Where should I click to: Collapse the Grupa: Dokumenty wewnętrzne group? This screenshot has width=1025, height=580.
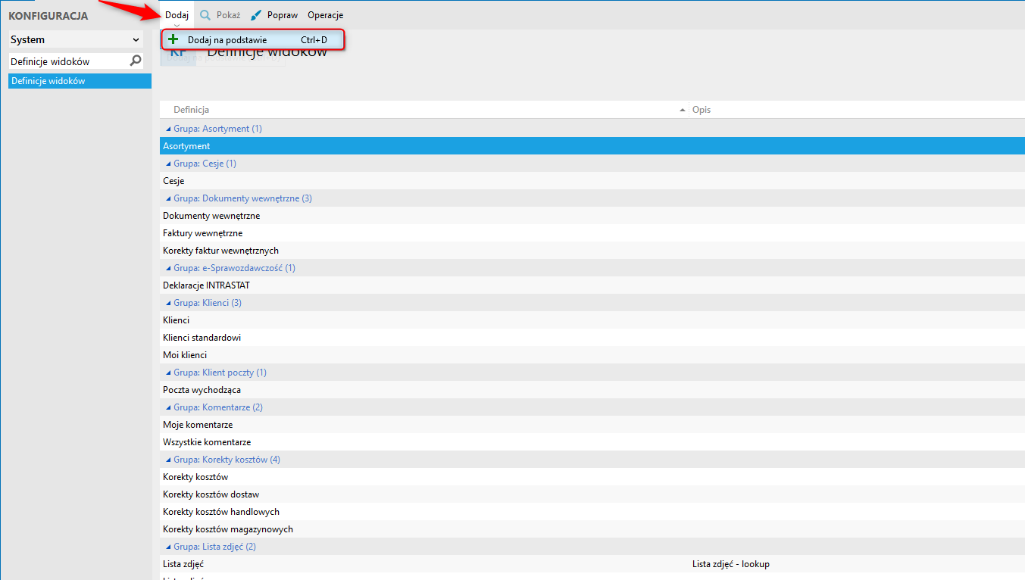[168, 198]
